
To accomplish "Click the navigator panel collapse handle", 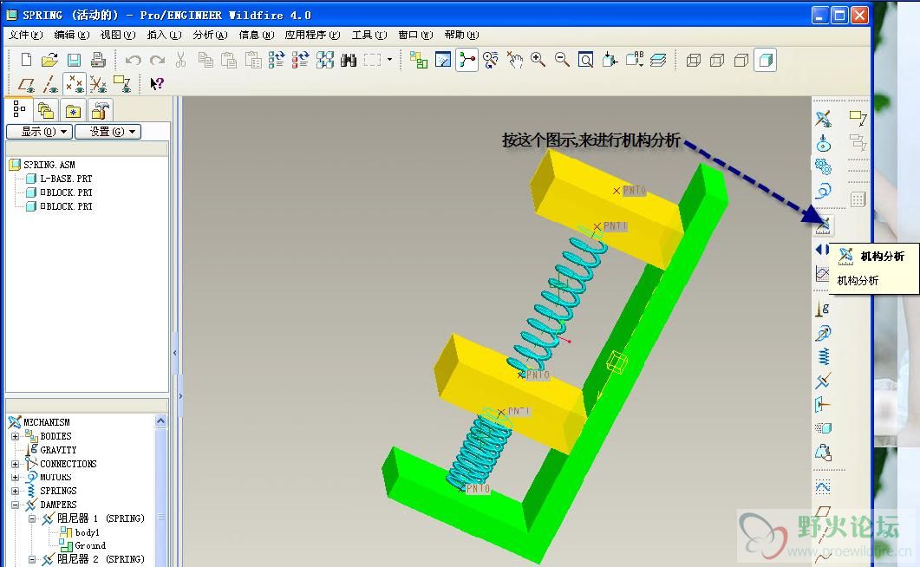I will coord(175,353).
